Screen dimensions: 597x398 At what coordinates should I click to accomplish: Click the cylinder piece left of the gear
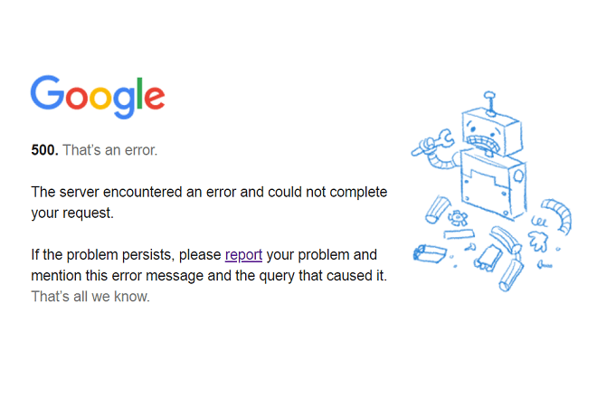pyautogui.click(x=437, y=210)
